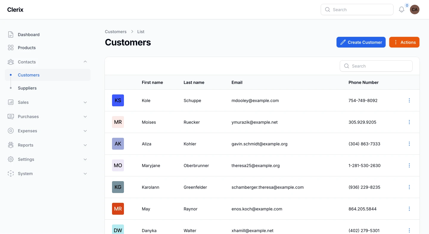Click phone number 1-281-530-2630
The image size is (429, 234).
pos(364,165)
